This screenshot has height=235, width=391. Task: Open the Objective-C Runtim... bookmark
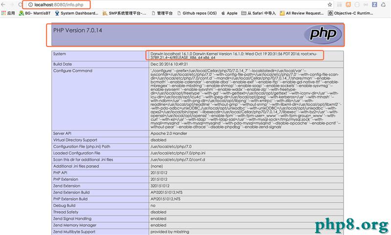click(350, 13)
